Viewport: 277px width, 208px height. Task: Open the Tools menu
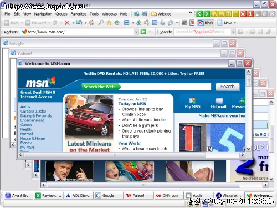tap(94, 14)
